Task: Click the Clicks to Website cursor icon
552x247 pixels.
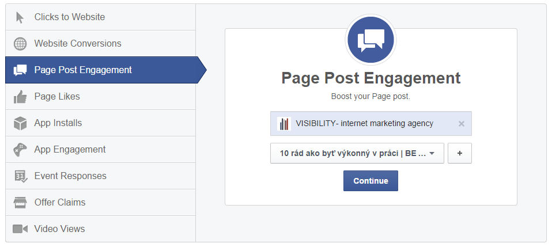Action: [x=20, y=17]
